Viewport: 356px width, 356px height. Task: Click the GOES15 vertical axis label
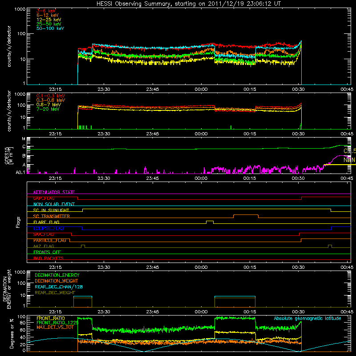pyautogui.click(x=9, y=155)
